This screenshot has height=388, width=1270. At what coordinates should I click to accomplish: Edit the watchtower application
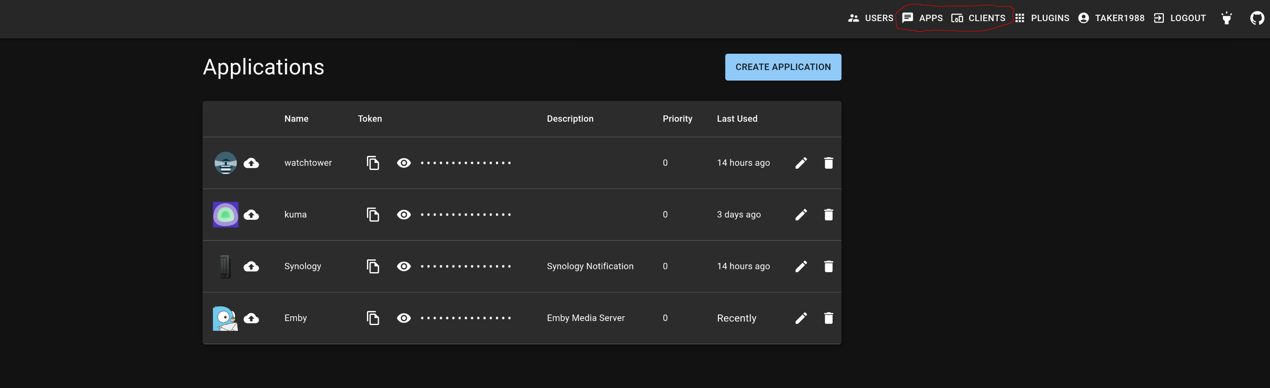pyautogui.click(x=801, y=163)
